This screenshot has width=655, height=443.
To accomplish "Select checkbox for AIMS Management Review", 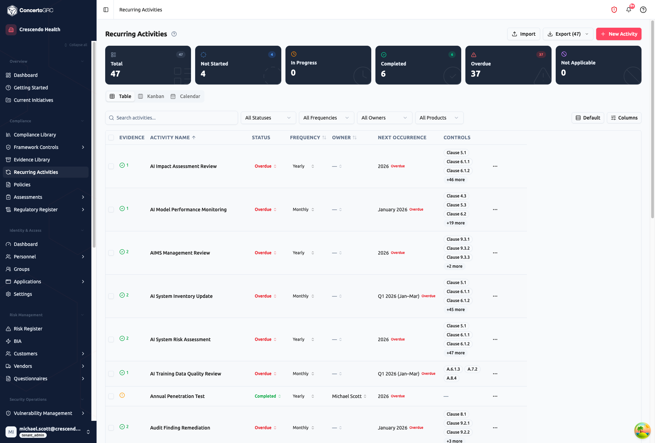I will tap(111, 253).
